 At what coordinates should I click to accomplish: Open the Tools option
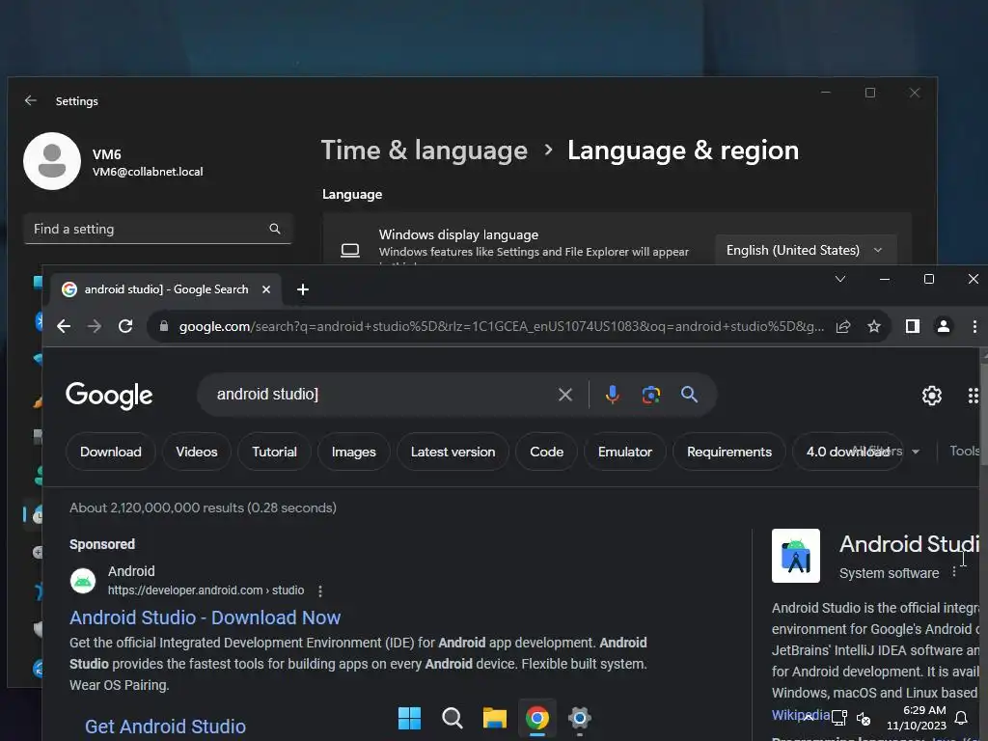click(x=965, y=452)
